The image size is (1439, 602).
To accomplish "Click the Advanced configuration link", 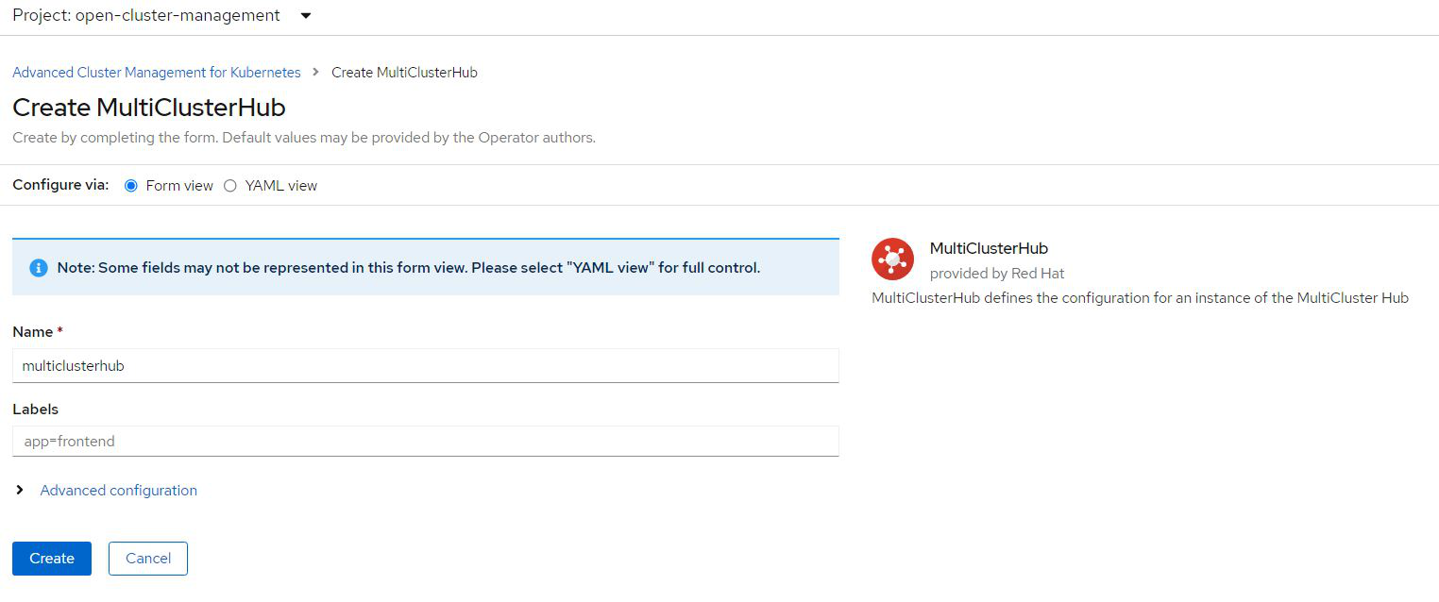I will pyautogui.click(x=118, y=491).
